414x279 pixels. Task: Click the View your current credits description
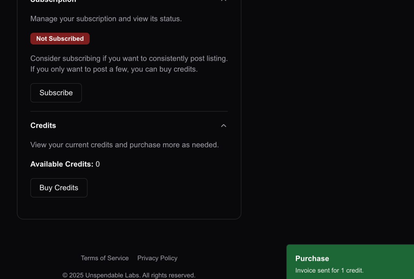click(x=125, y=145)
